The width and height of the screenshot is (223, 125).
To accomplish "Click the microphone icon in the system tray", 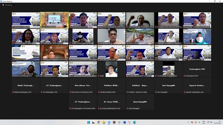I will click(200, 122).
